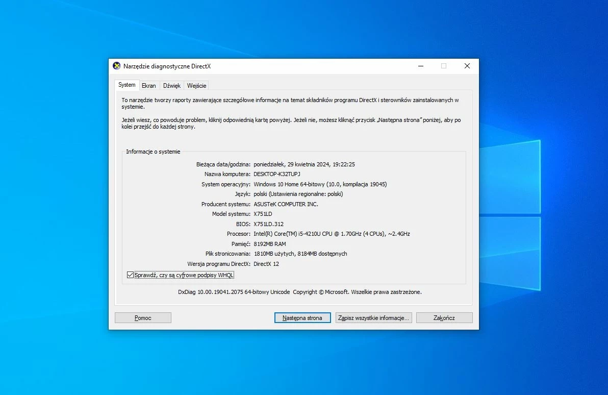Viewport: 608px width, 395px height.
Task: Select the System tab
Action: [127, 85]
